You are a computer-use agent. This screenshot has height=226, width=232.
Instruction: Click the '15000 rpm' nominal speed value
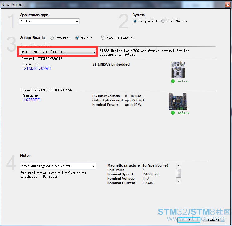click(x=150, y=174)
